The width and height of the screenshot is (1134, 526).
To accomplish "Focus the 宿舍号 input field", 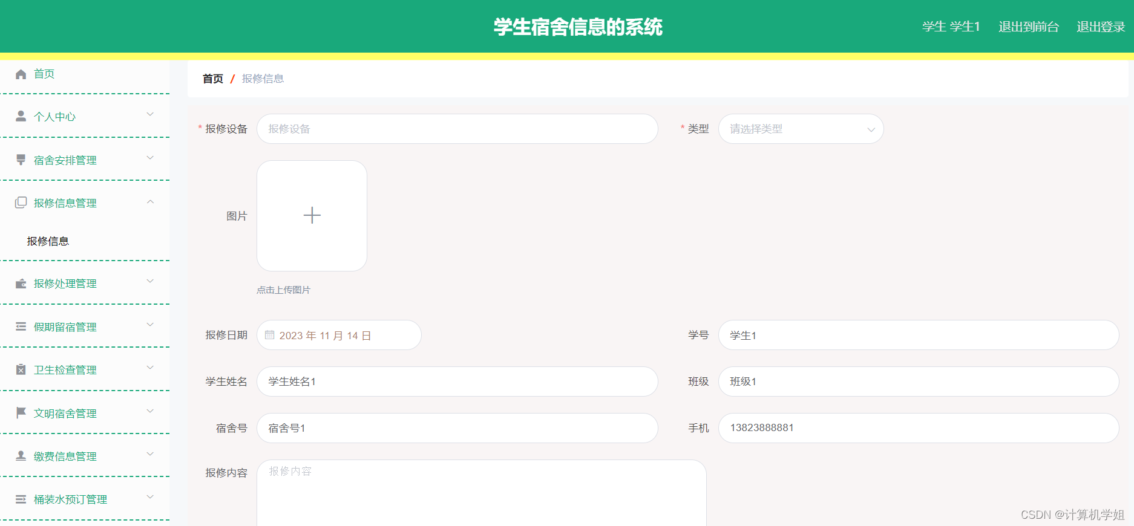I will pos(457,428).
